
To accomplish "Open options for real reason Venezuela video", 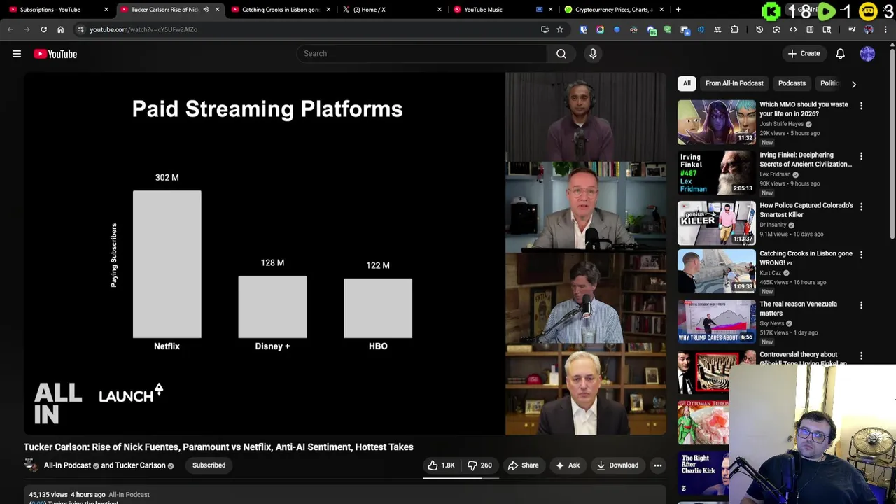I will coord(861,305).
